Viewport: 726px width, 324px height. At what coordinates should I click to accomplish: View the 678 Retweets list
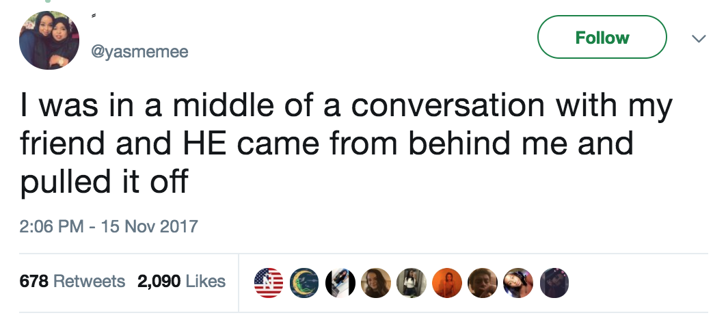click(x=72, y=281)
